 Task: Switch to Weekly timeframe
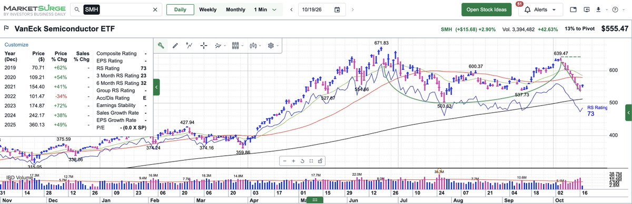(x=208, y=9)
